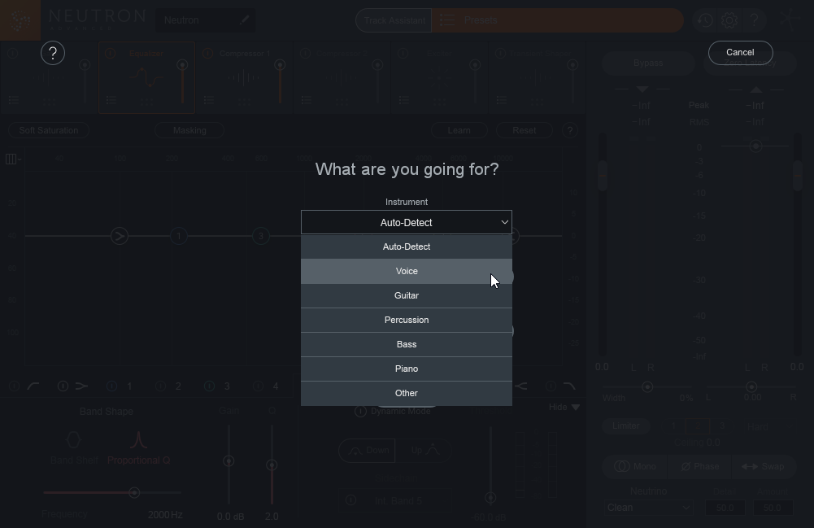This screenshot has height=528, width=814.
Task: Click the low shelf filter shape icon
Action: [81, 386]
